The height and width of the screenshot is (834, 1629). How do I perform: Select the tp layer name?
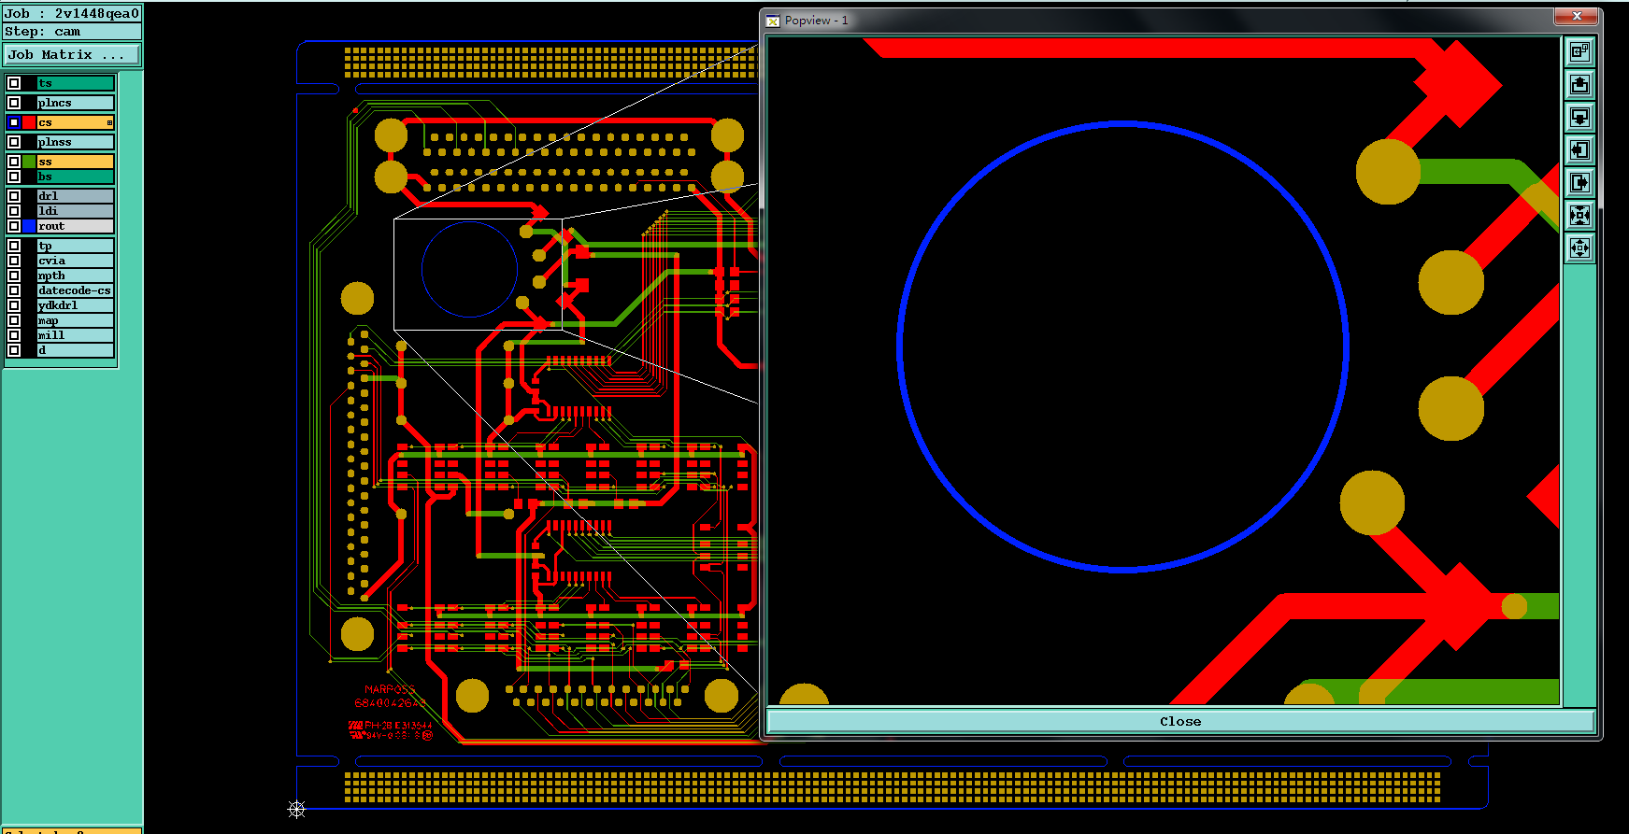point(76,246)
